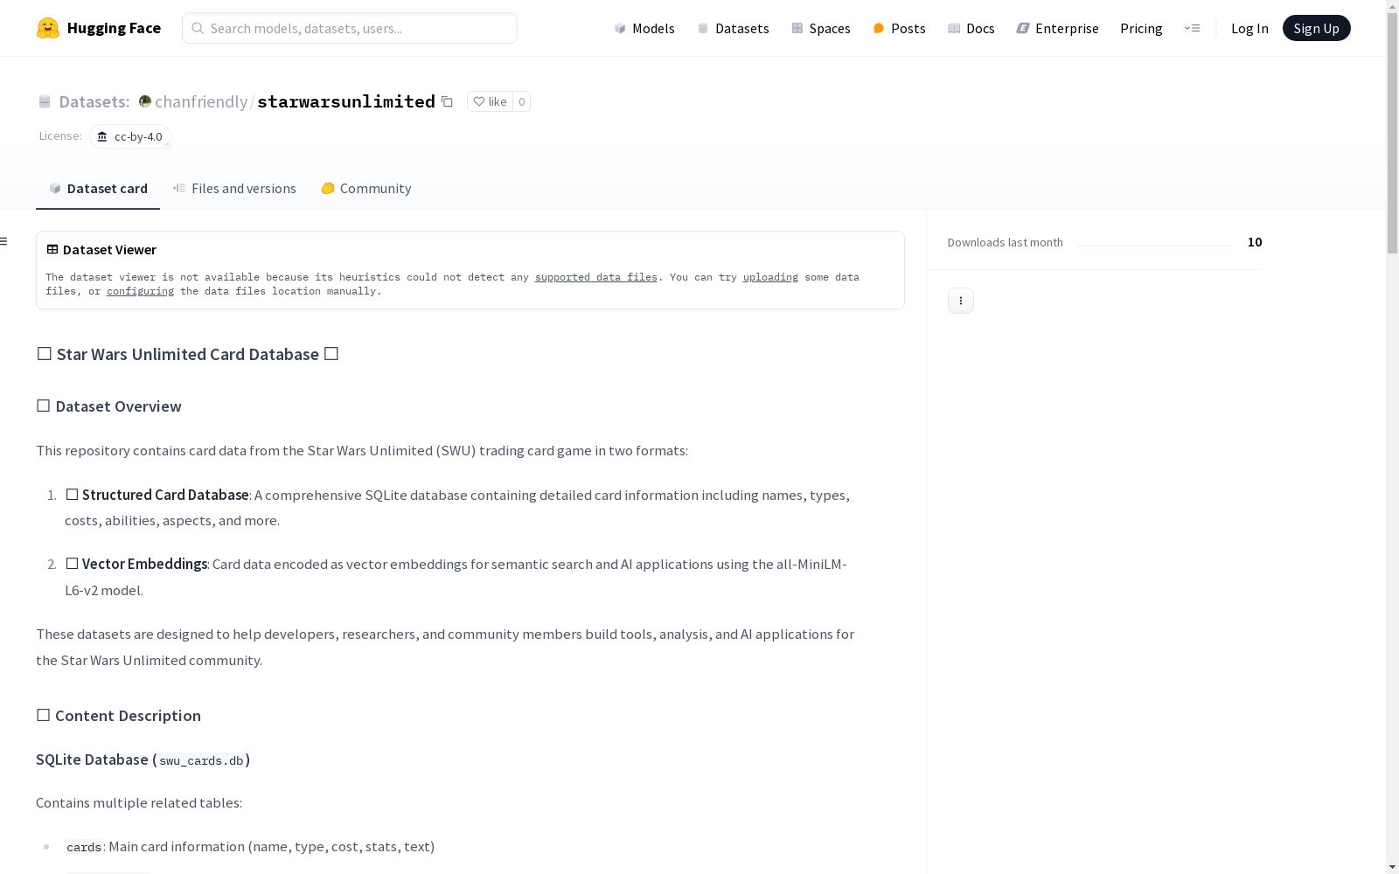Follow the 'supported data files' link

[x=596, y=277]
